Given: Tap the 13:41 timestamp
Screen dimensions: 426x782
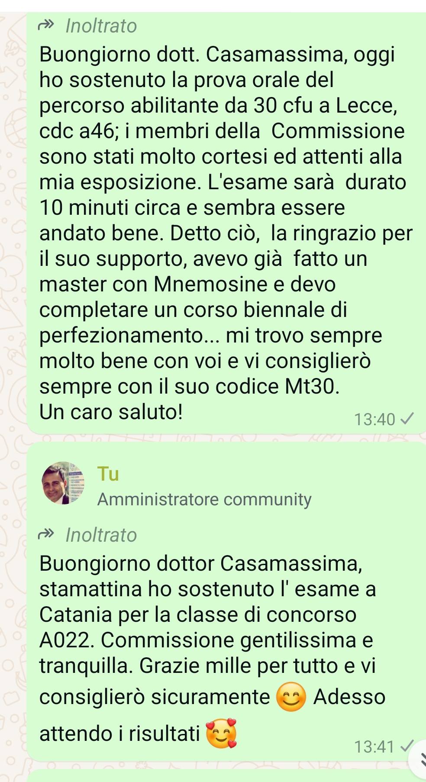Looking at the screenshot, I should tap(374, 746).
